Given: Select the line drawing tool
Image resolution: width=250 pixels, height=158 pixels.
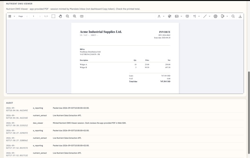Looking at the screenshot, I should click(205, 16).
